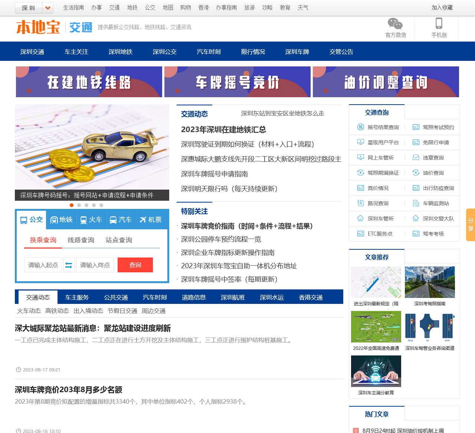The width and height of the screenshot is (475, 433).
Task: Switch to 道路信息 news tab
Action: 194,297
